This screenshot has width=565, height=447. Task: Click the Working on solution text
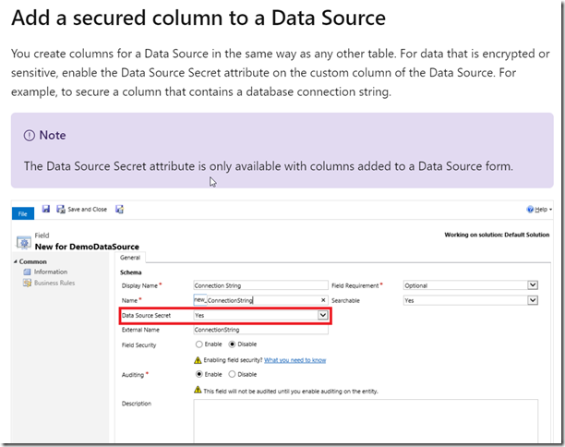coord(497,235)
